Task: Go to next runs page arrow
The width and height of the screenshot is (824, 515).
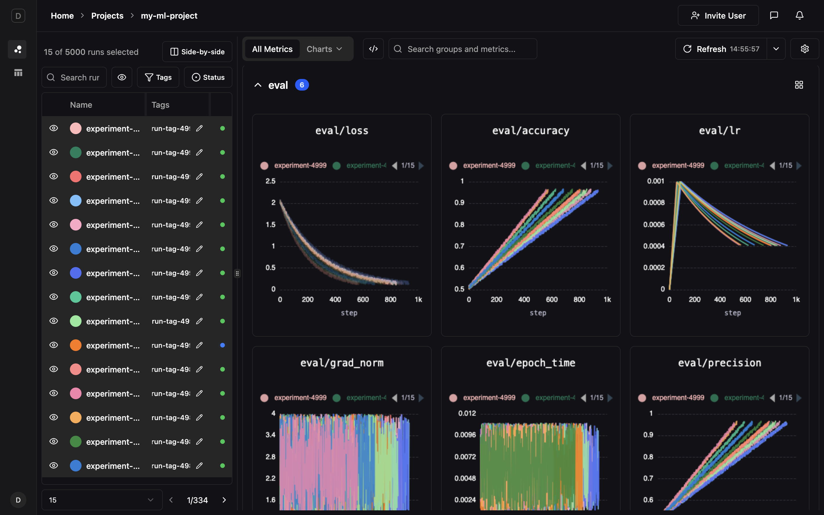Action: click(x=224, y=500)
